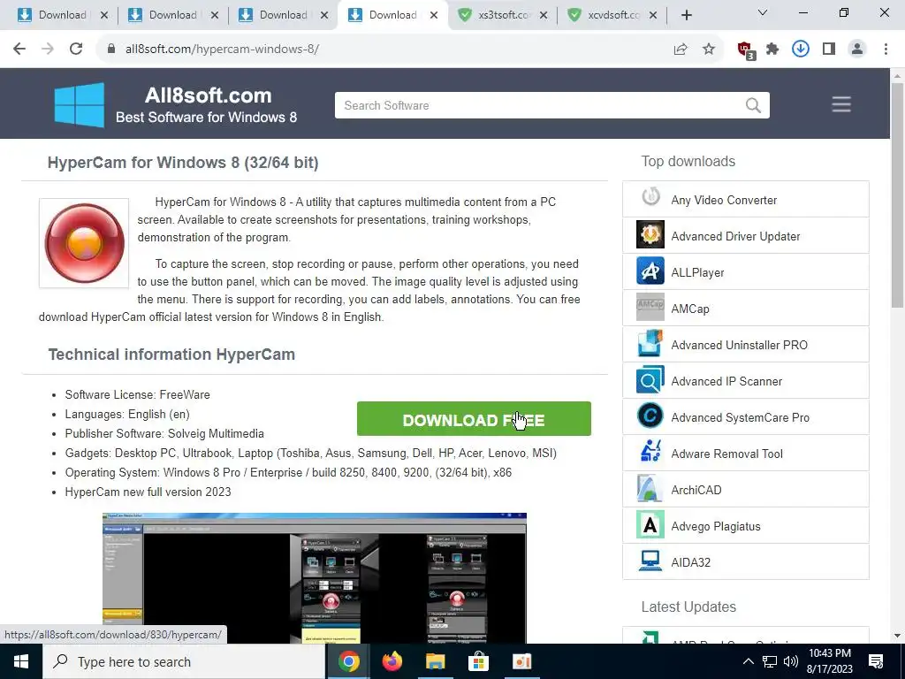Close the xs3tsoft.com tab
Image resolution: width=905 pixels, height=679 pixels.
coord(544,16)
